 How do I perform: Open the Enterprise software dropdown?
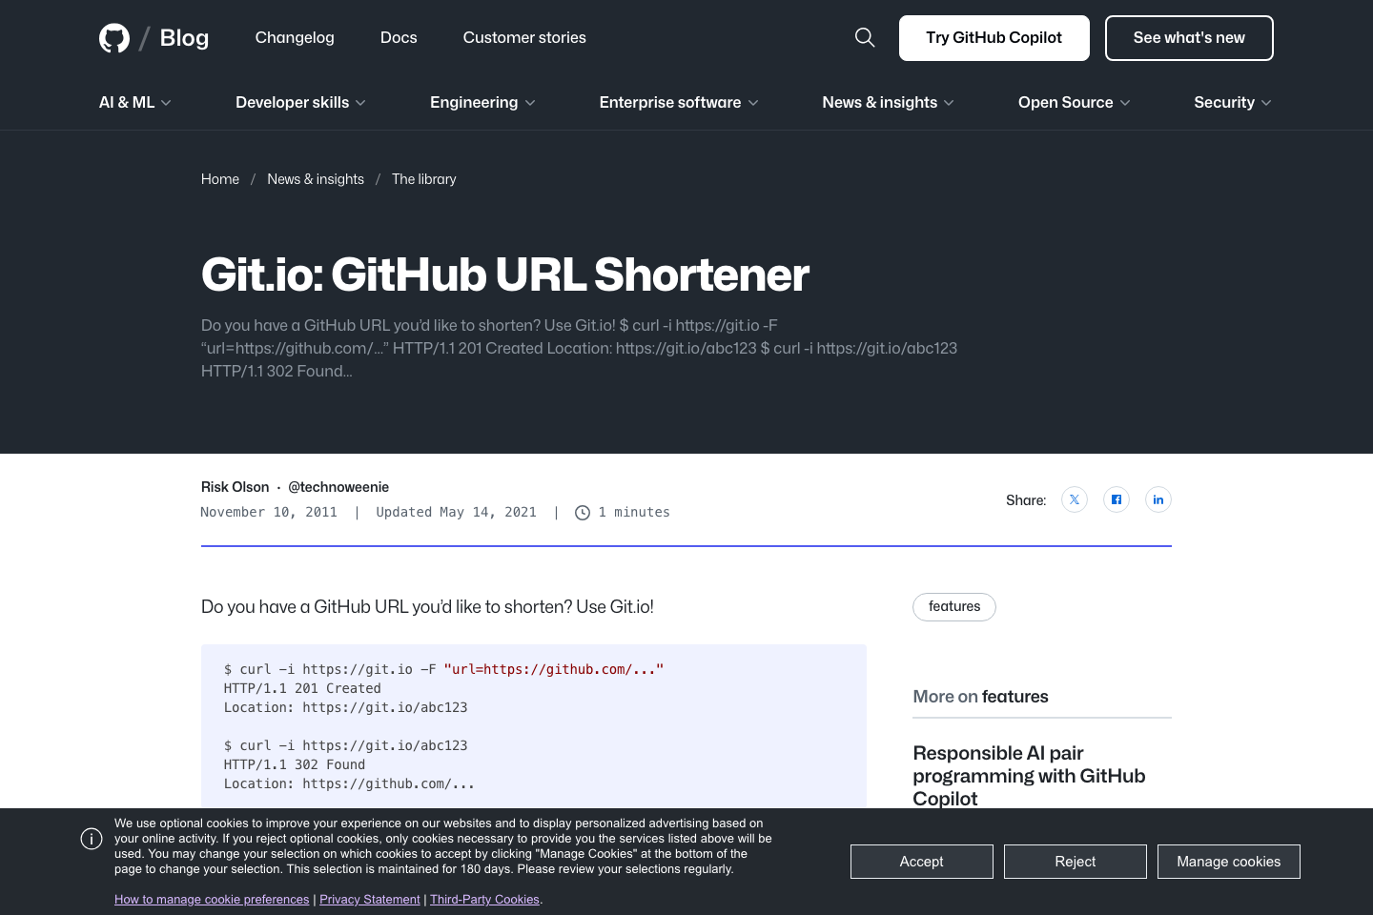pos(678,102)
